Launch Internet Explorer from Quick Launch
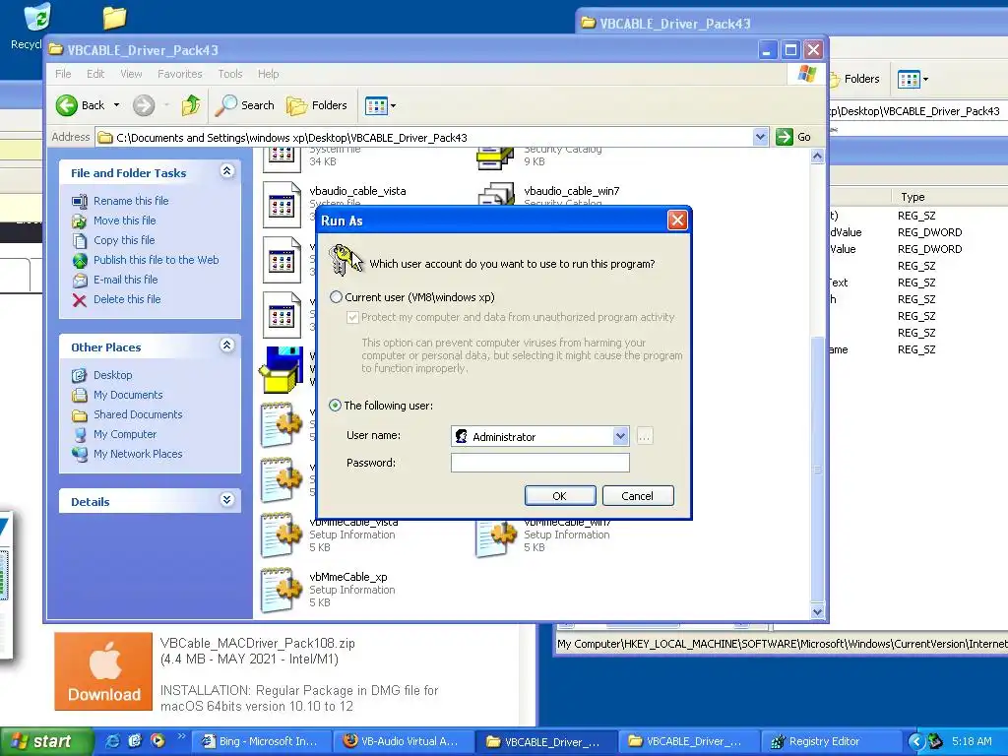 [x=111, y=741]
